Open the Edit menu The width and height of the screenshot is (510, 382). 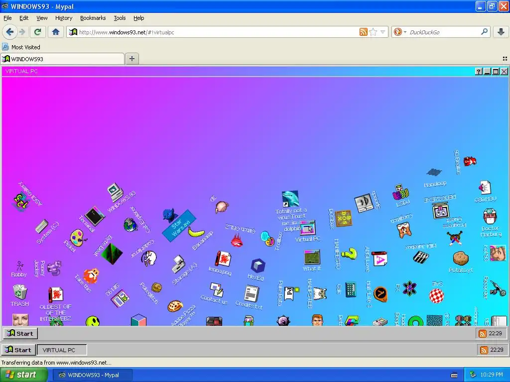tap(24, 18)
